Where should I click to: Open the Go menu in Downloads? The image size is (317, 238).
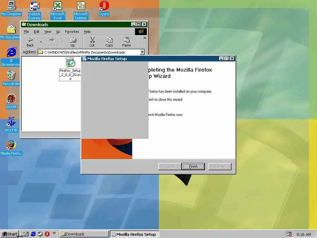(58, 32)
